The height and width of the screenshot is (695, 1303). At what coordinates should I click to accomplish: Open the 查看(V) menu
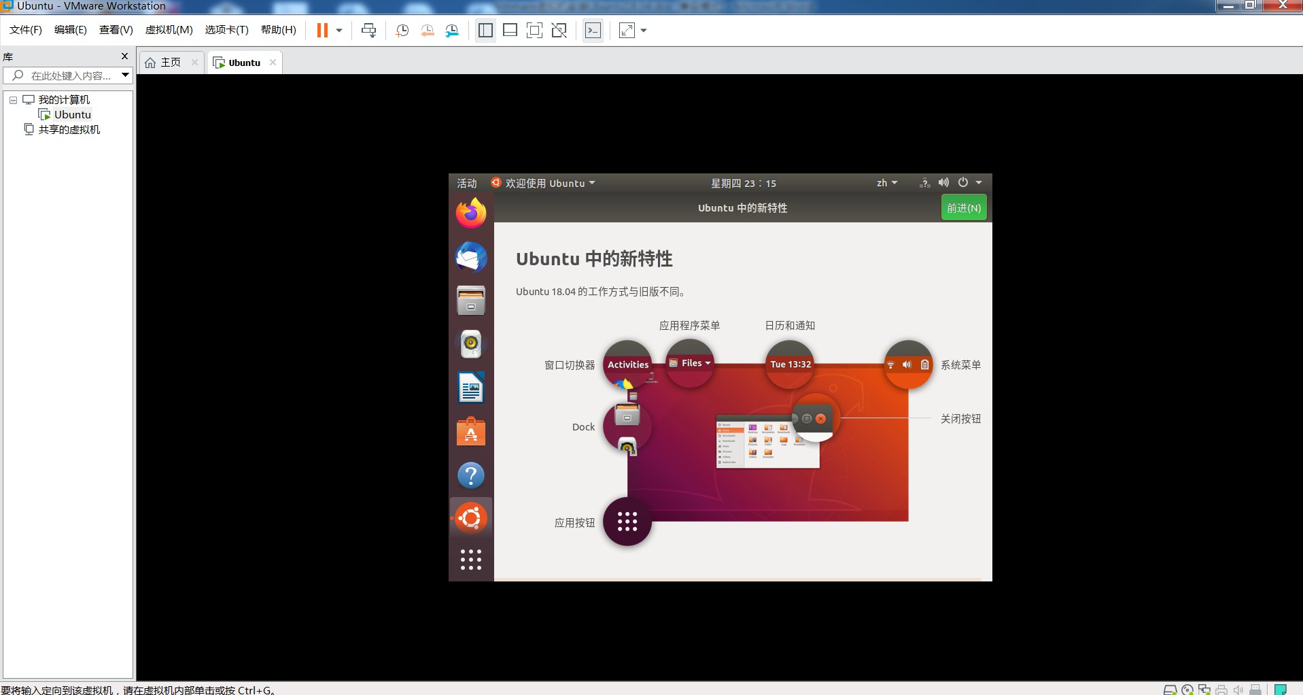point(116,30)
